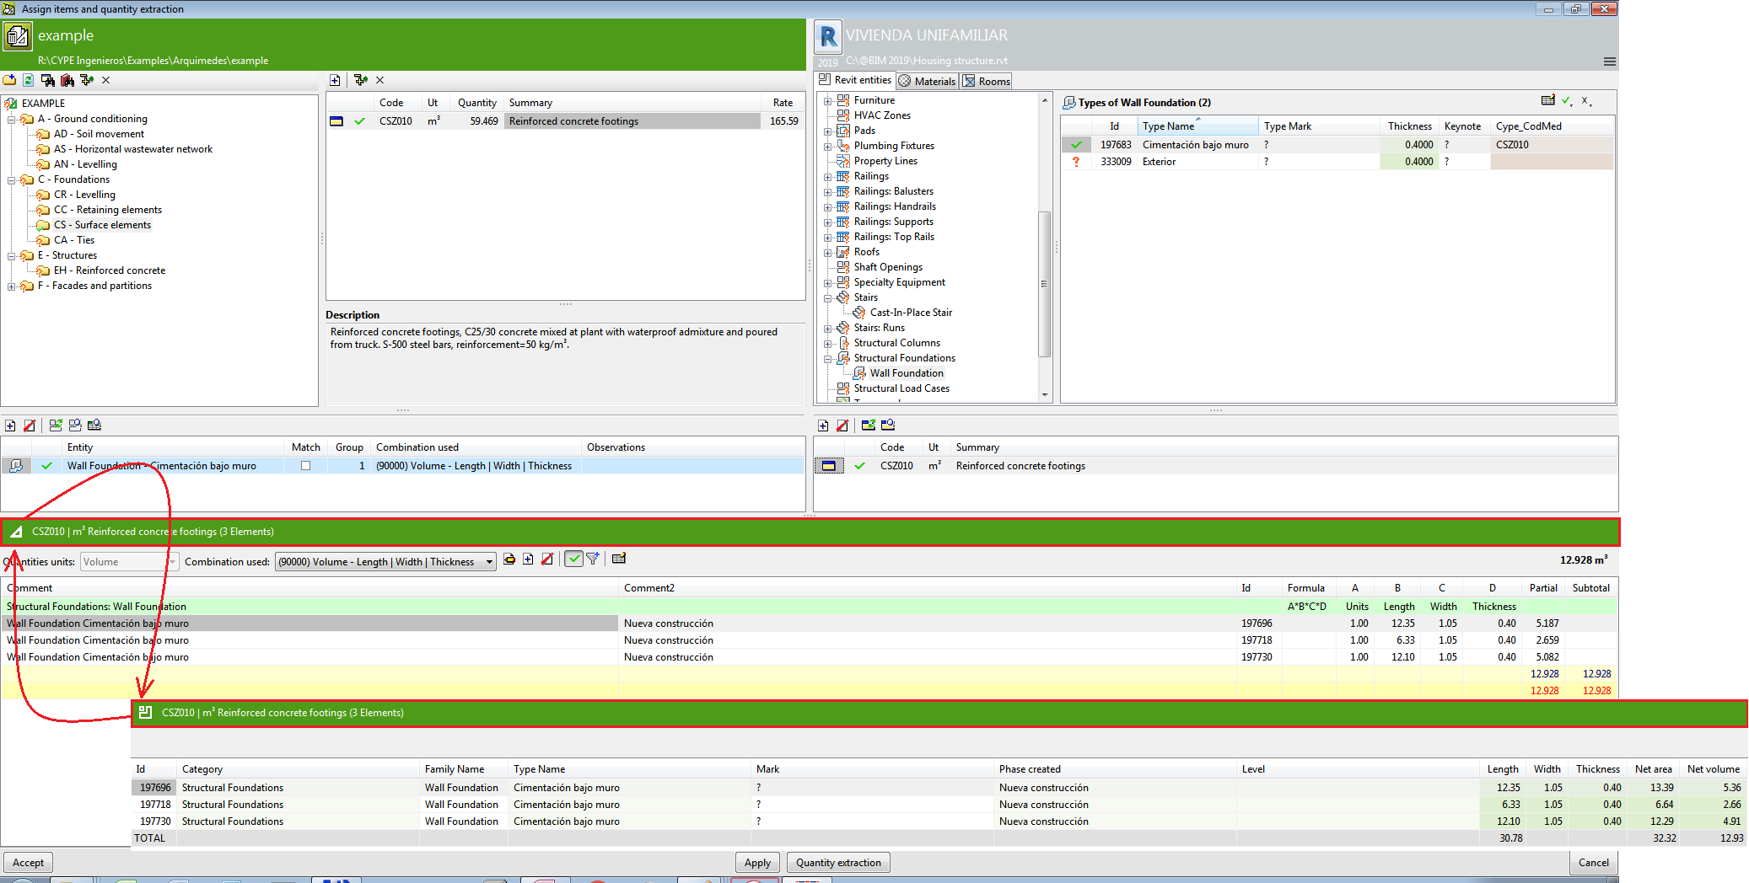This screenshot has width=1749, height=883.
Task: Click the new chapter folder icon in left toolbar
Action: (x=9, y=80)
